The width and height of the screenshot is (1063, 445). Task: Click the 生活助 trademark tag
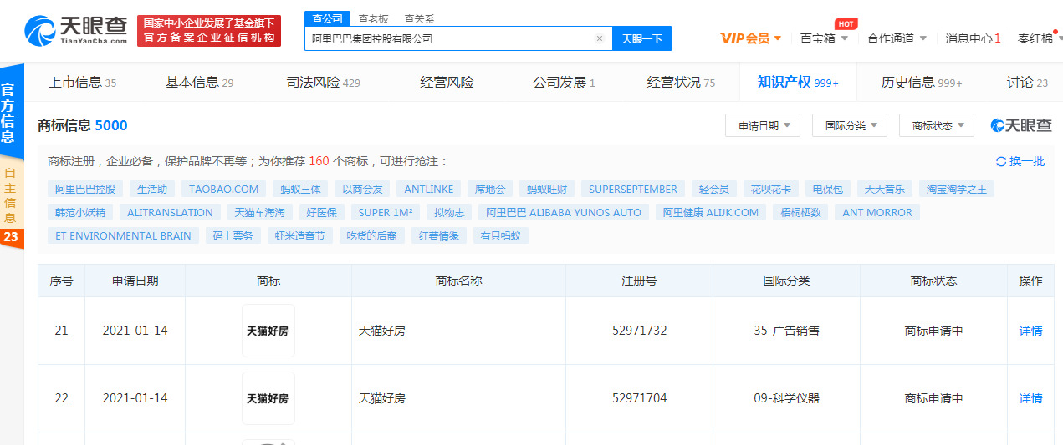(x=152, y=189)
